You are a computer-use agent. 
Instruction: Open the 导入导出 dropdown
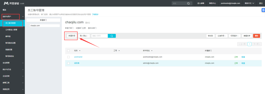pos(84,36)
